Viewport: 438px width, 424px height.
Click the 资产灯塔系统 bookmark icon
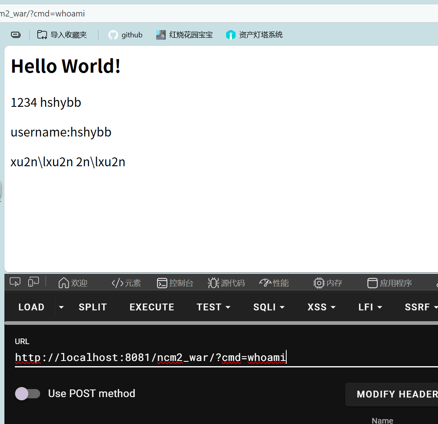[x=230, y=35]
